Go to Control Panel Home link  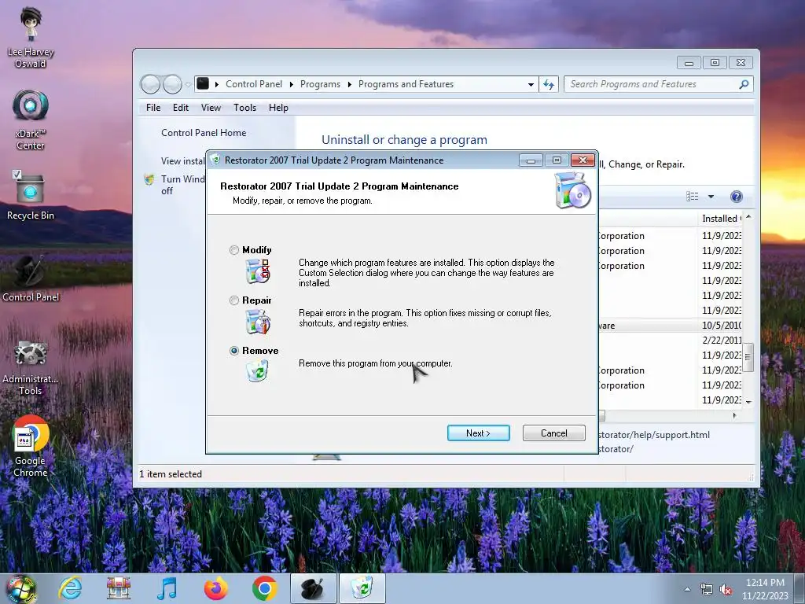204,132
